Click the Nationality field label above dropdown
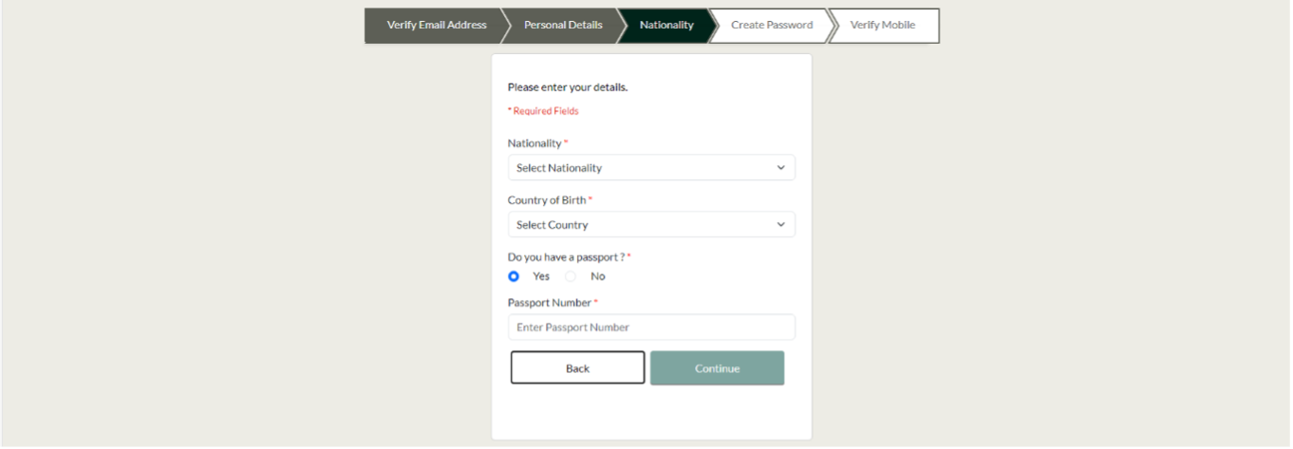Viewport: 1293px width, 449px height. point(534,143)
